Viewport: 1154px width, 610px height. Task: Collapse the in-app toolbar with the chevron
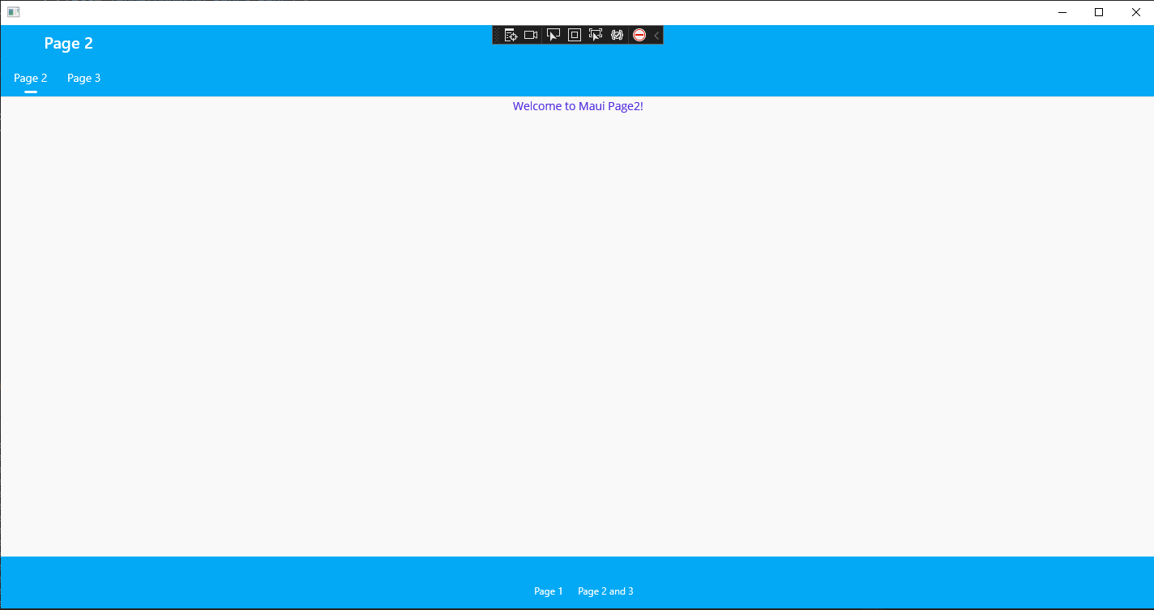[656, 35]
